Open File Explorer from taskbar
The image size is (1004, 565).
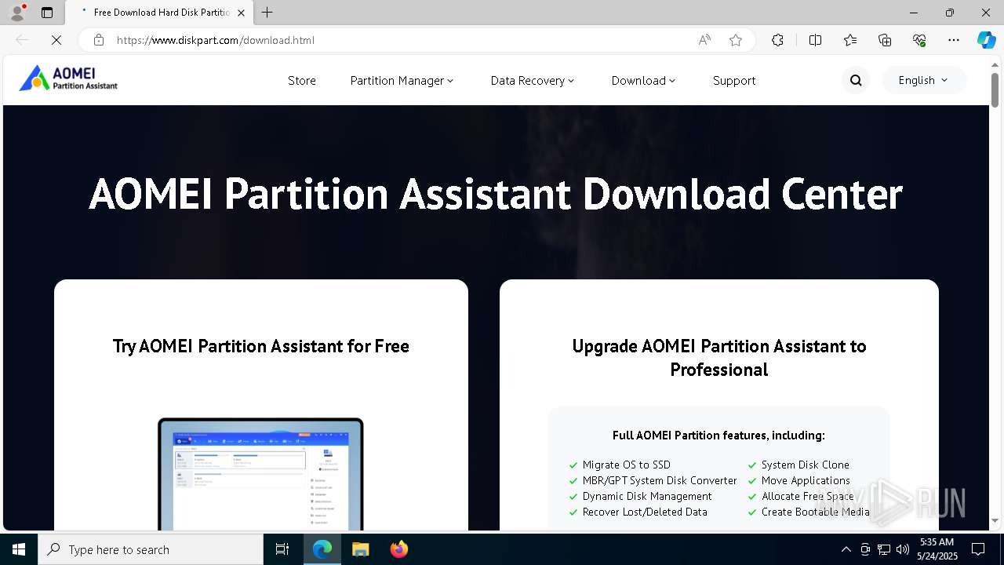tap(360, 549)
